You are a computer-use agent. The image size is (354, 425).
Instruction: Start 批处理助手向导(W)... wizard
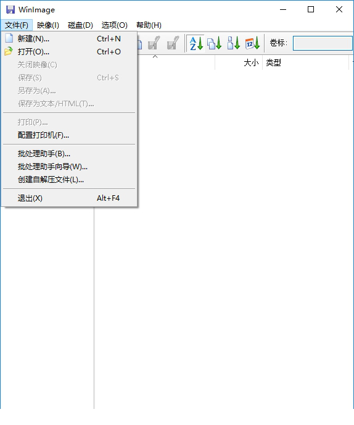(69, 166)
